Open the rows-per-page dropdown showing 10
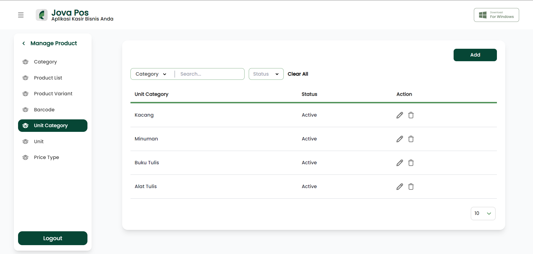Screen dimensions: 533x254 pos(483,214)
